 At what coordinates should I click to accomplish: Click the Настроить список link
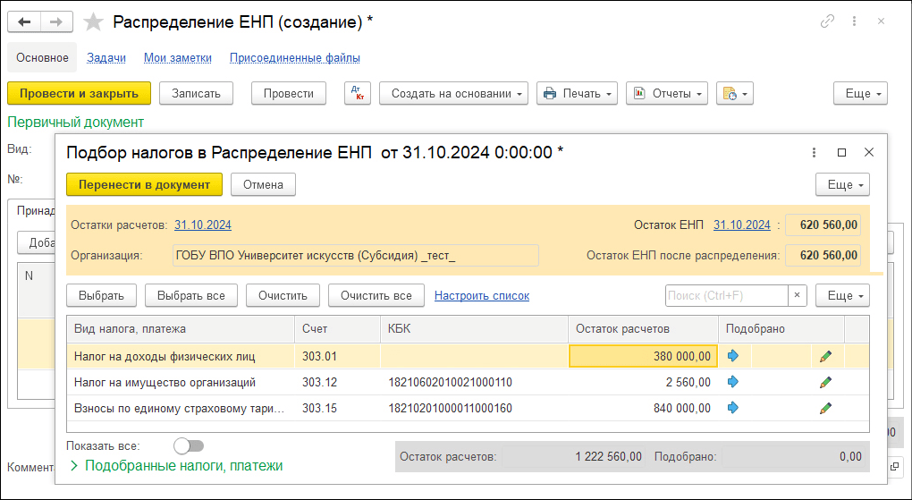[x=481, y=295]
